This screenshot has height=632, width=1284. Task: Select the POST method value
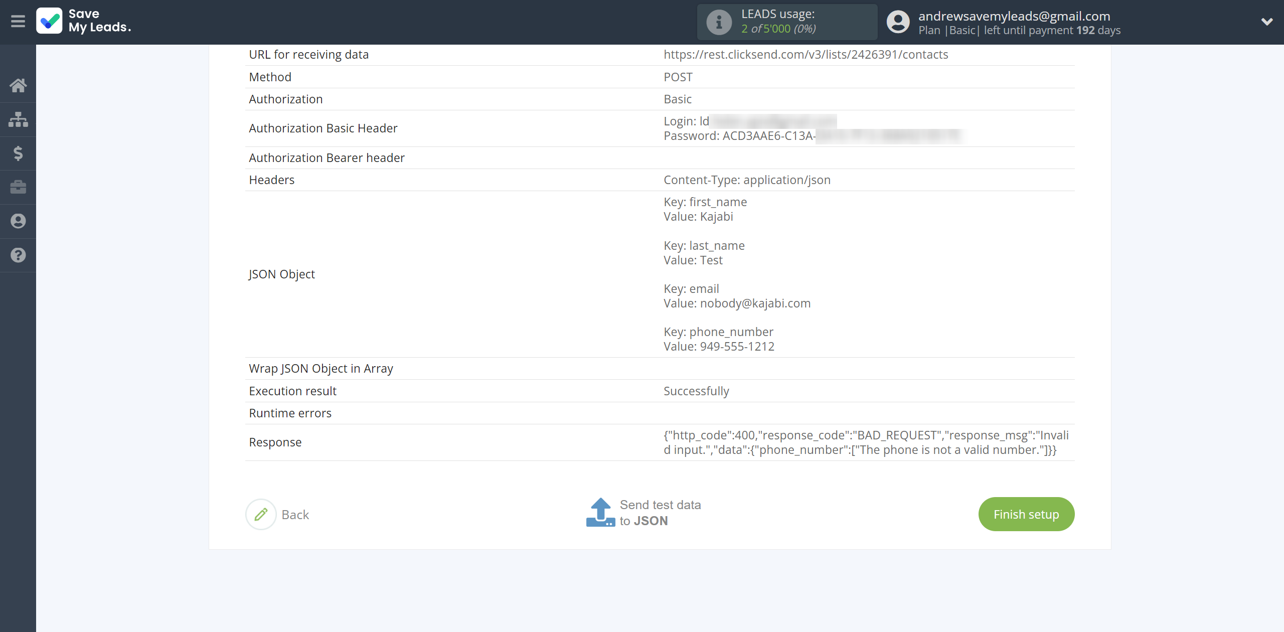coord(678,77)
